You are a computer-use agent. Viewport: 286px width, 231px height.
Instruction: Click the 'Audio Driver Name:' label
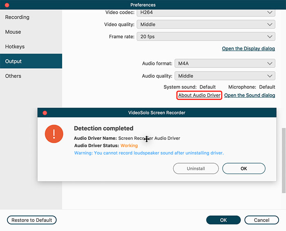point(95,138)
